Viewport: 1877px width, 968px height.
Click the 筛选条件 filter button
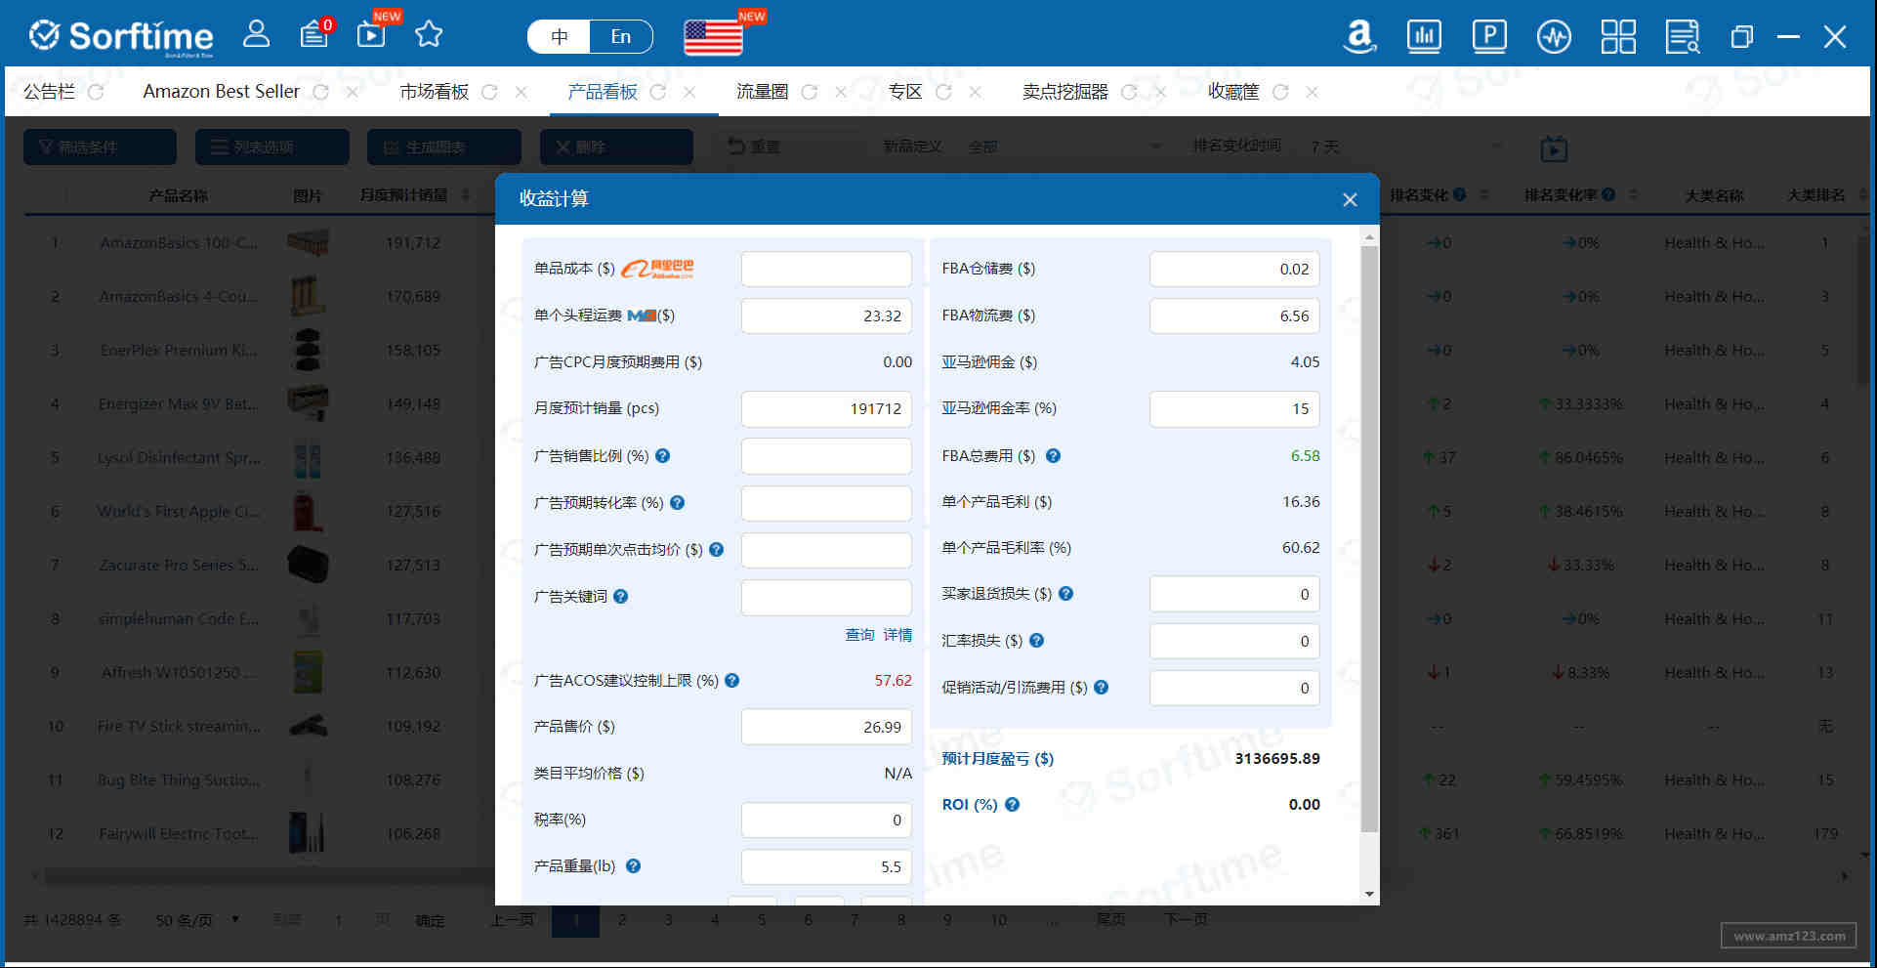(x=100, y=147)
